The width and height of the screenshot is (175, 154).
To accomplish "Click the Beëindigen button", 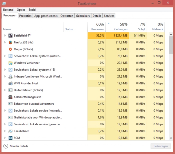I will click(x=160, y=146).
